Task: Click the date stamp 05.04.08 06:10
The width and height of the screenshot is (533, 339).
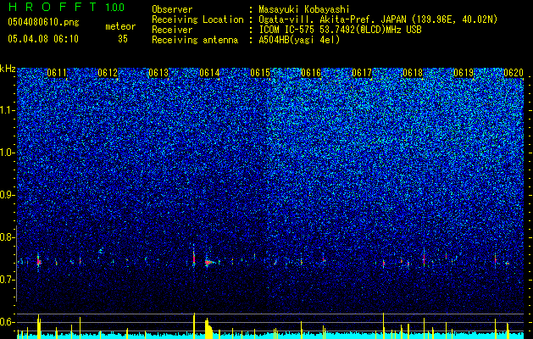Action: [43, 39]
